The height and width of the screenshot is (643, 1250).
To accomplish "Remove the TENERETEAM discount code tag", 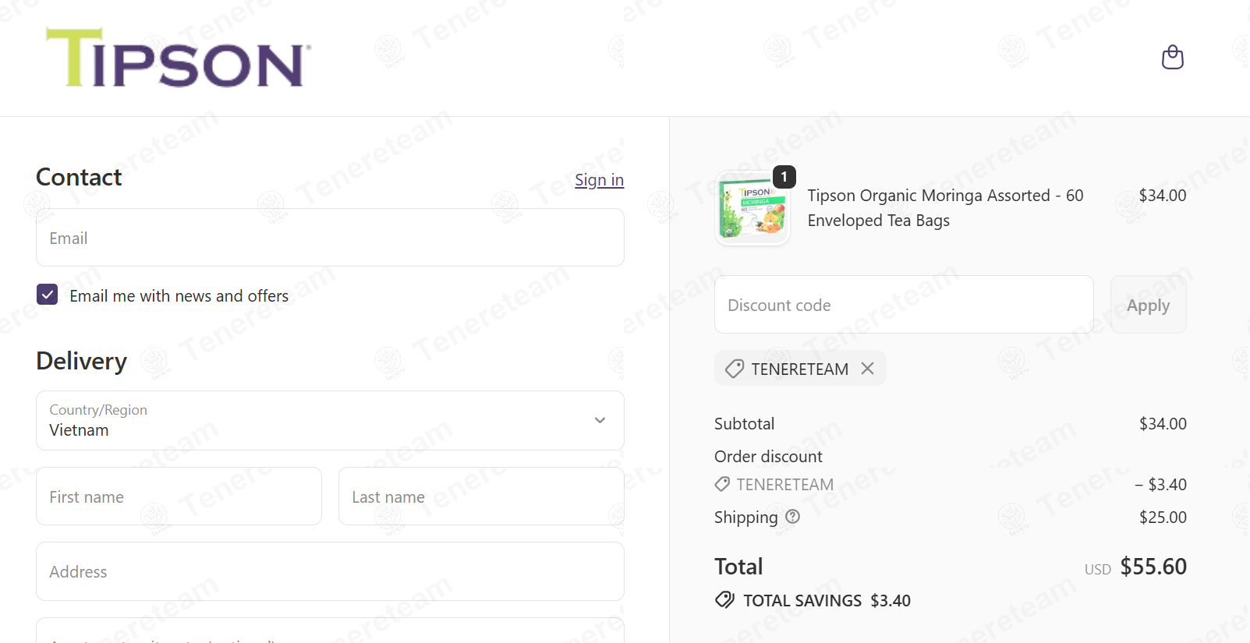I will point(867,369).
